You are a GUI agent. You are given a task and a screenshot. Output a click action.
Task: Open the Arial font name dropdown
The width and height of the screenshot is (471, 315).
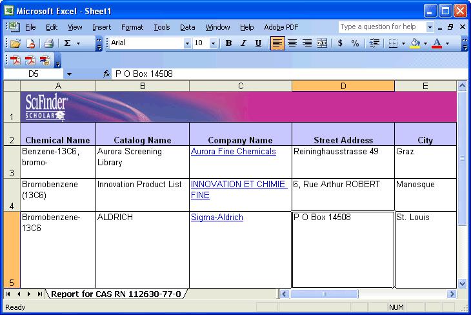point(187,43)
